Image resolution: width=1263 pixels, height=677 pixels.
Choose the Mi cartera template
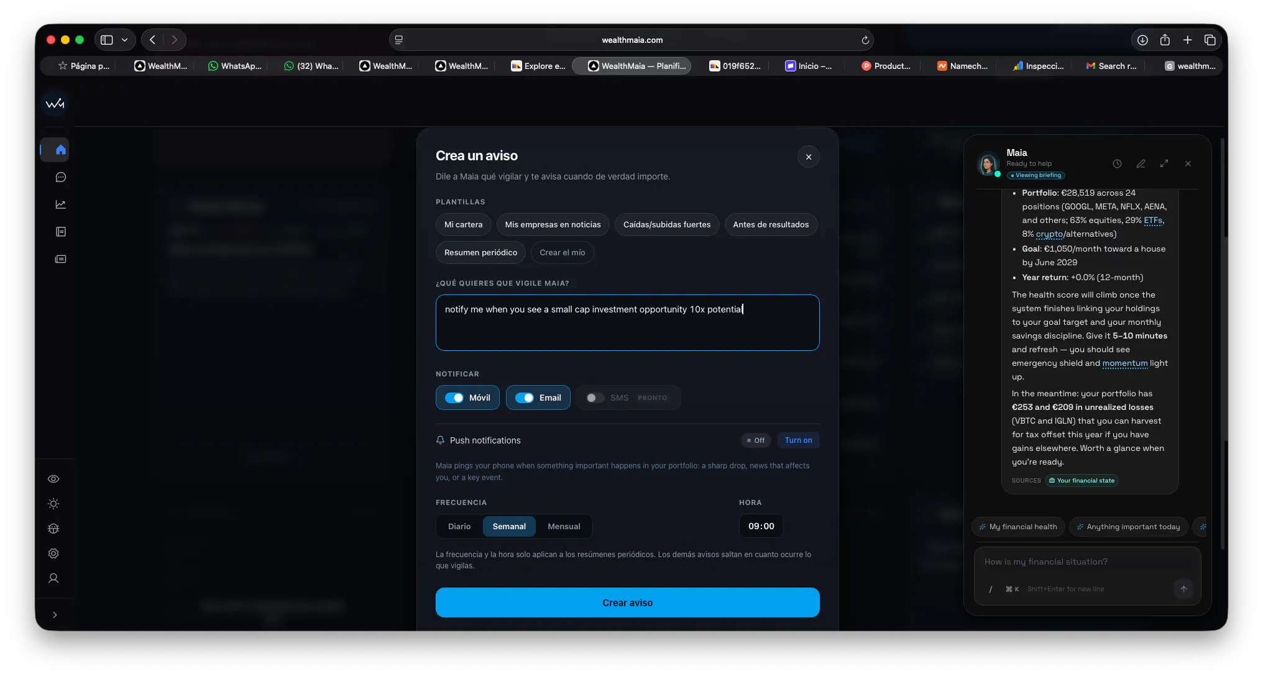463,224
